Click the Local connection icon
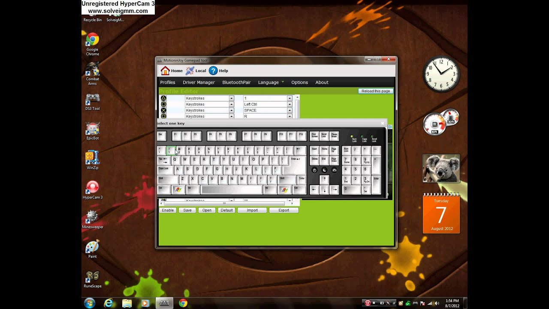Screen dimensions: 549x309 [x=190, y=71]
